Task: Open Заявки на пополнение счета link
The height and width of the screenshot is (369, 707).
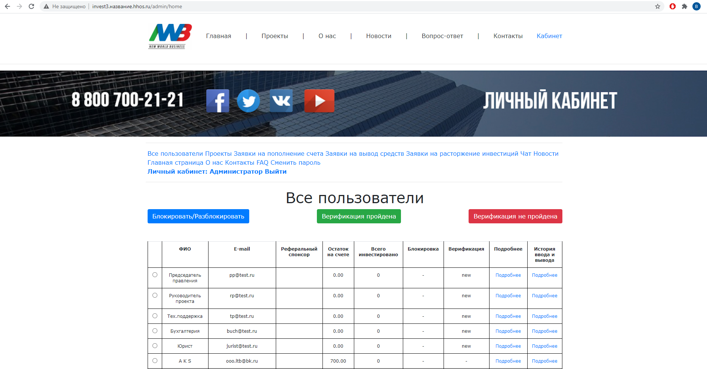Action: 278,154
